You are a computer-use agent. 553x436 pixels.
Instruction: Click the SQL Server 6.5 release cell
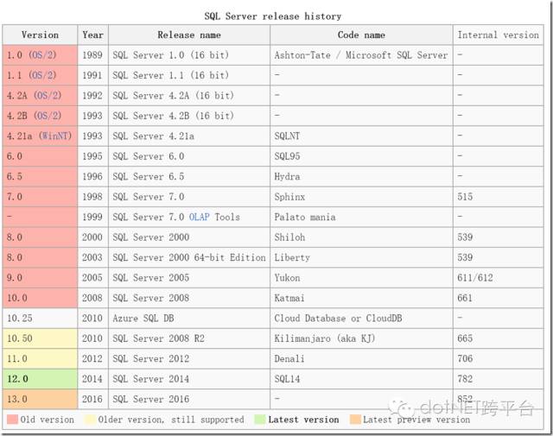coord(189,176)
